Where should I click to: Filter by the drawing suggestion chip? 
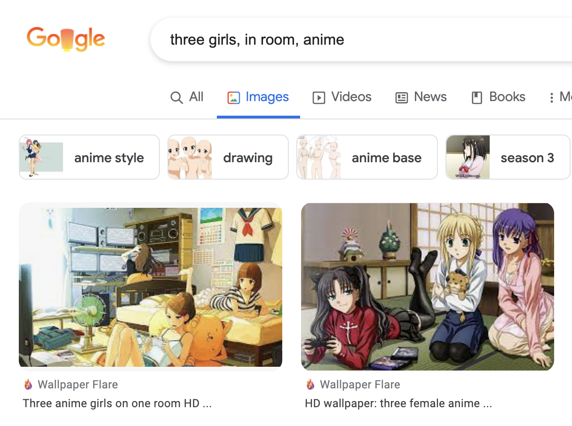click(228, 158)
